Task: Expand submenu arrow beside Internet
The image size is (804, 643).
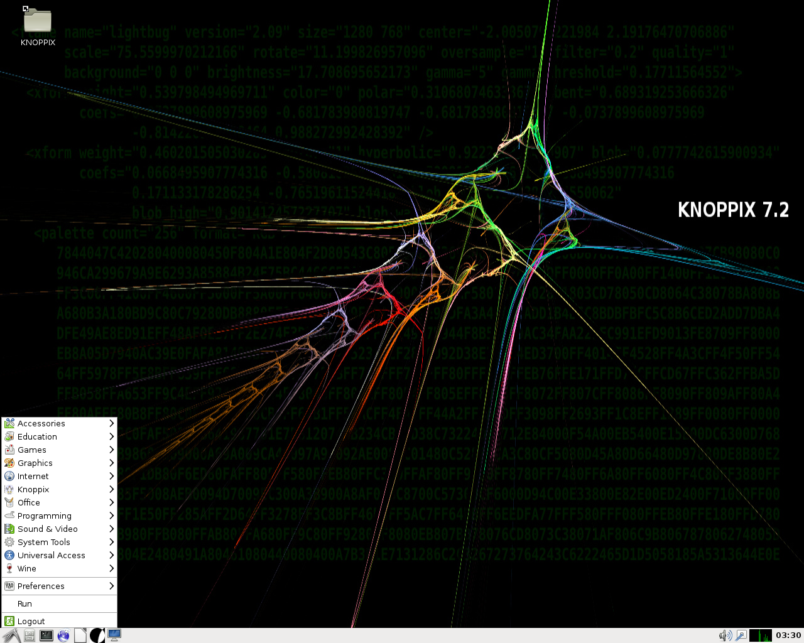Action: tap(111, 476)
